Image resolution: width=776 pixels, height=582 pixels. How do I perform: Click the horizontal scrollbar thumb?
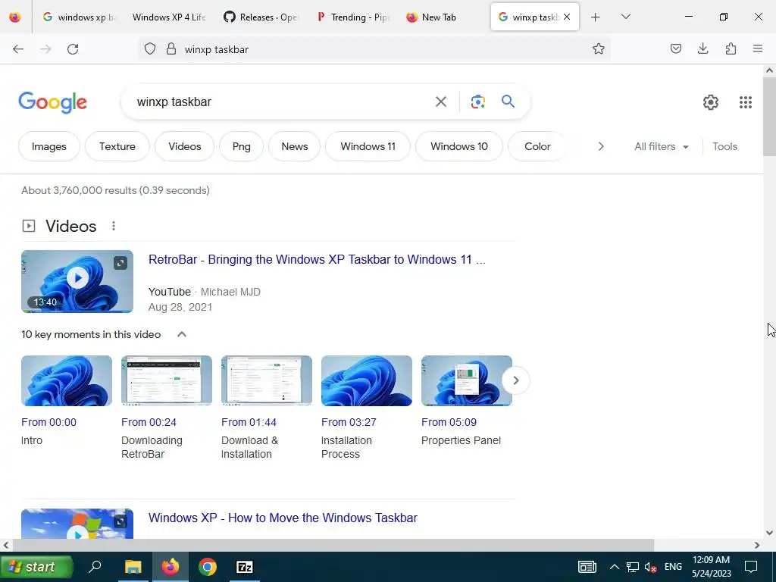(333, 545)
